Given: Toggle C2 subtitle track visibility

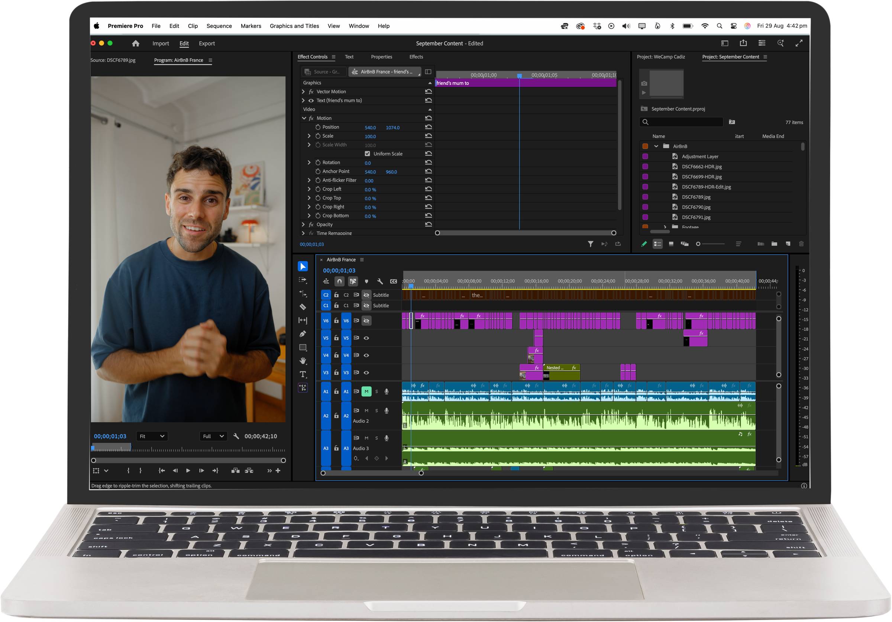Looking at the screenshot, I should [x=366, y=295].
